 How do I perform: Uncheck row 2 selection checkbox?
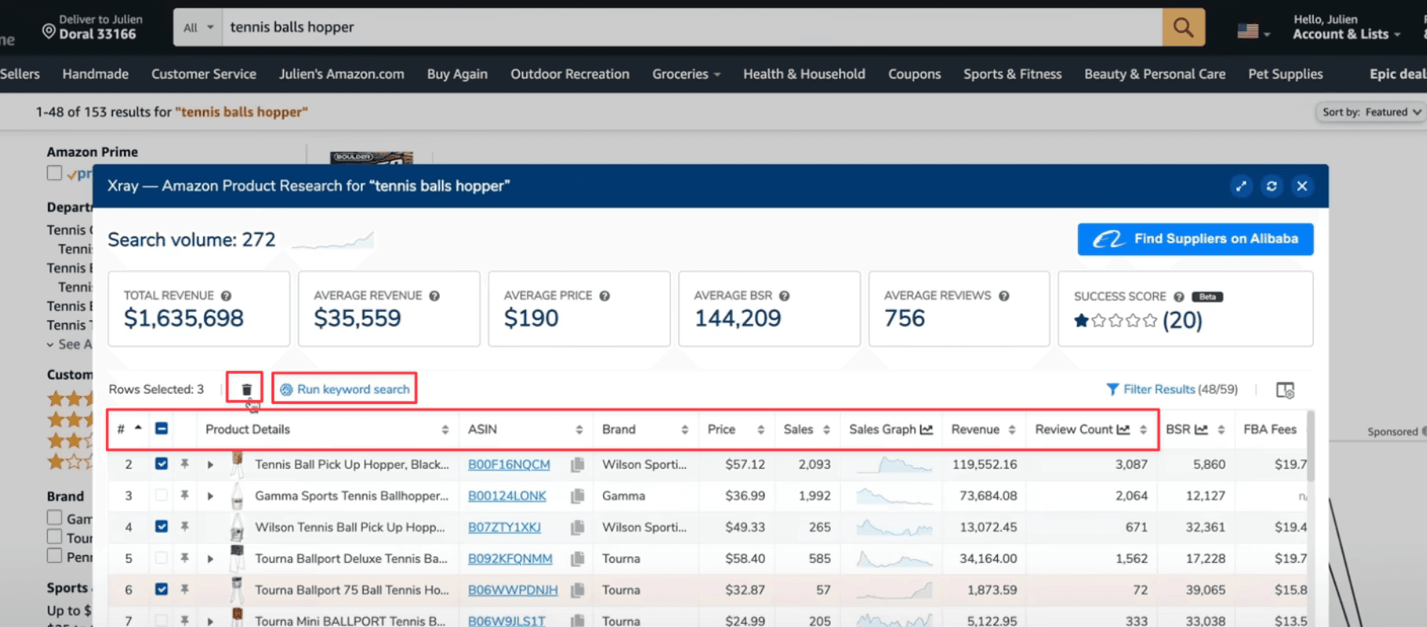point(161,464)
